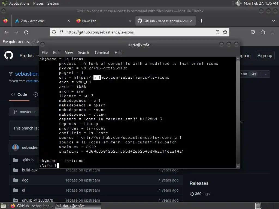This screenshot has height=209, width=279.
Task: Open the terminal Search menu
Action: click(83, 53)
